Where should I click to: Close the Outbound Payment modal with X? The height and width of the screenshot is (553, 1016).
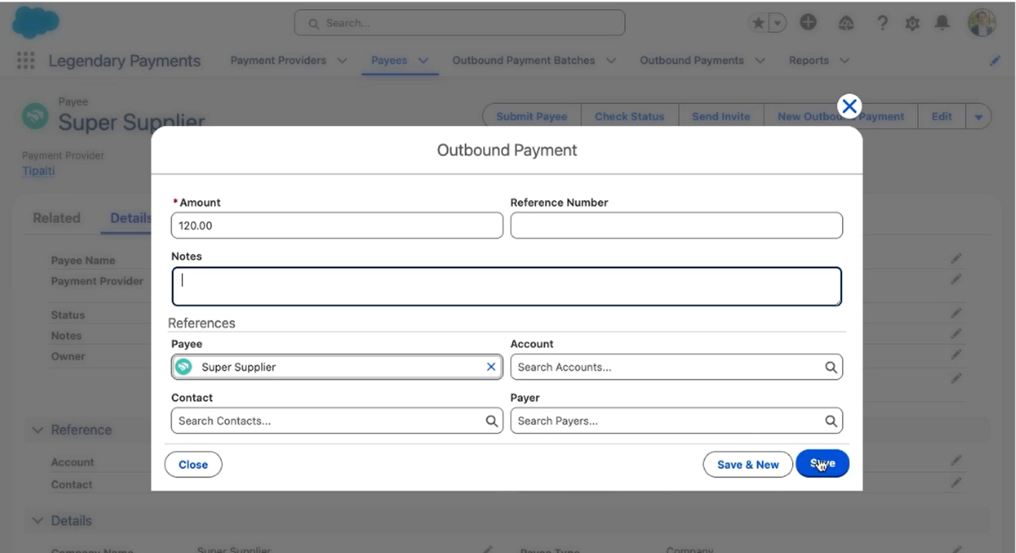849,107
